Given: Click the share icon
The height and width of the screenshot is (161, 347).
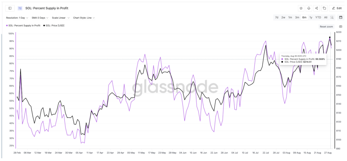Looking at the screenshot, I should [317, 8].
